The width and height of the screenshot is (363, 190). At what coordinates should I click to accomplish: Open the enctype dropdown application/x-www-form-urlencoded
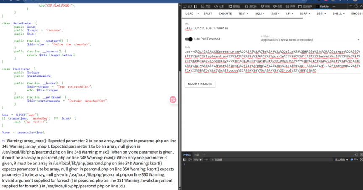tap(311, 40)
